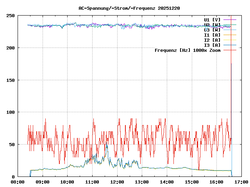Click the 17:00 label on the time axis
250x187 pixels.
241,182
